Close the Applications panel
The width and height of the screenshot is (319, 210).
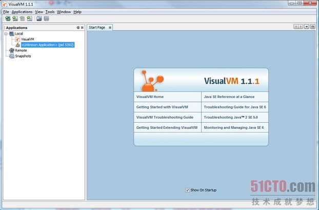[82, 28]
